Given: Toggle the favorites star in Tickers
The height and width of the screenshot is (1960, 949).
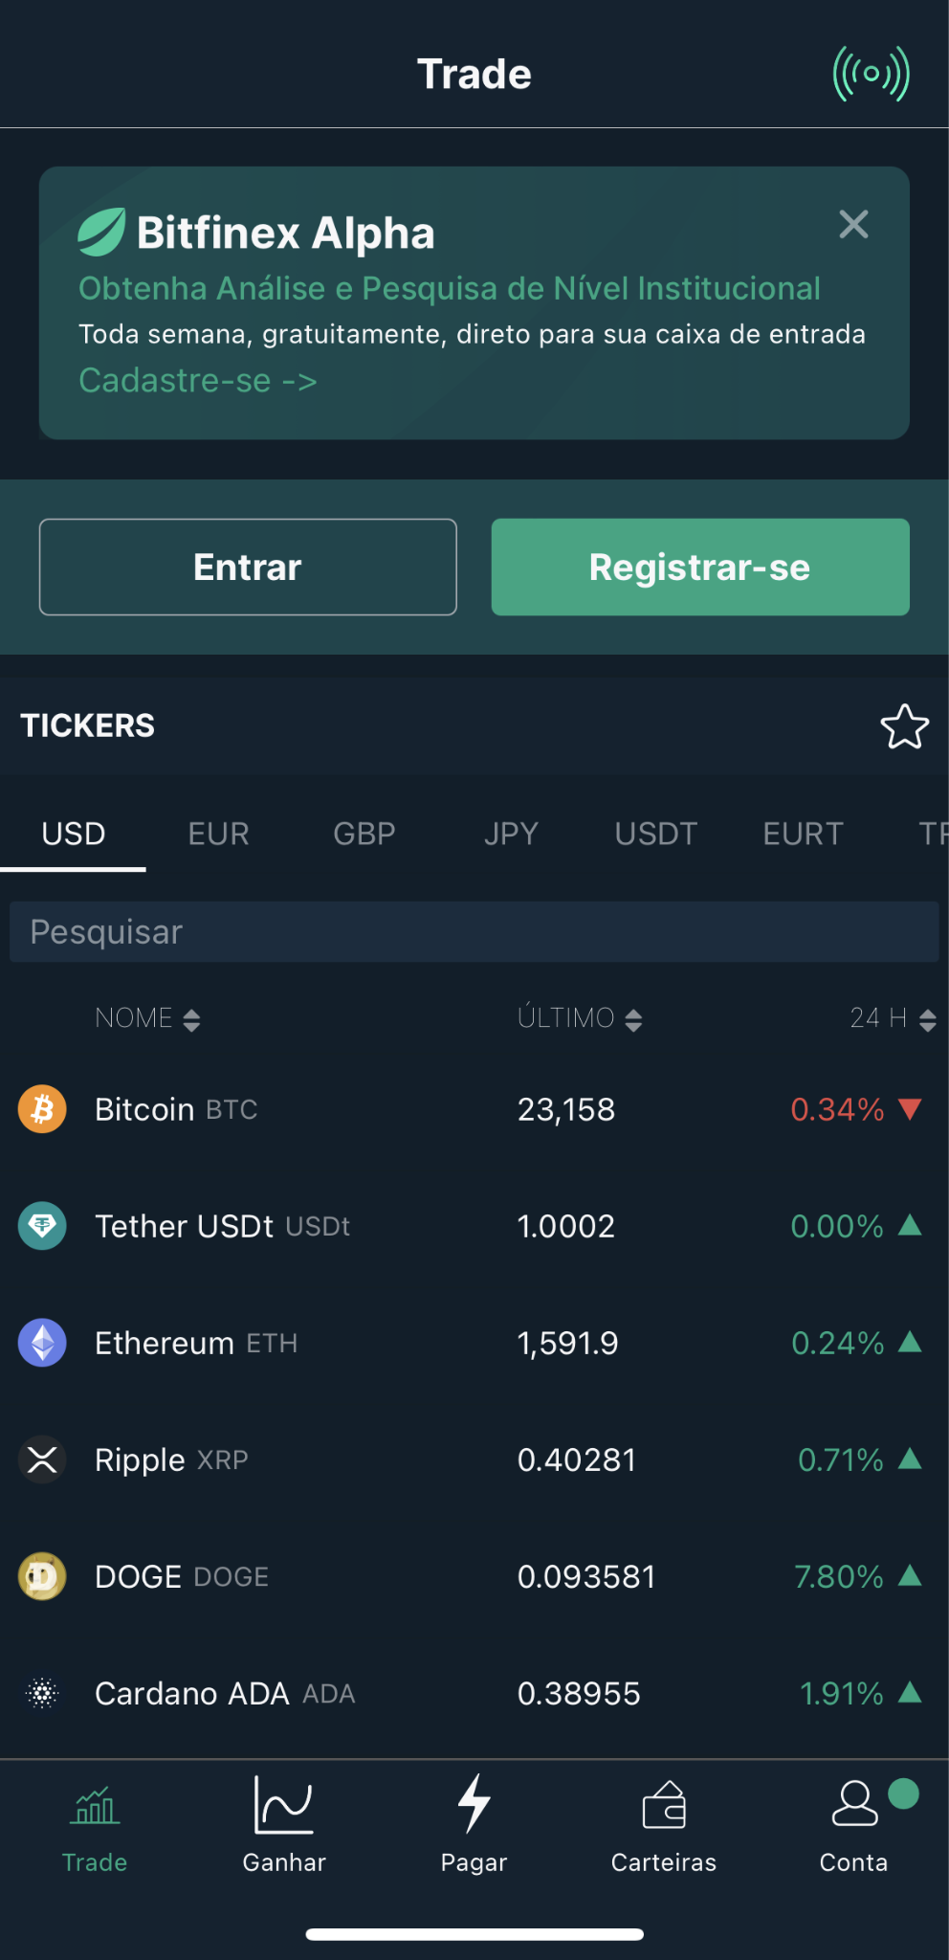Looking at the screenshot, I should tap(904, 726).
